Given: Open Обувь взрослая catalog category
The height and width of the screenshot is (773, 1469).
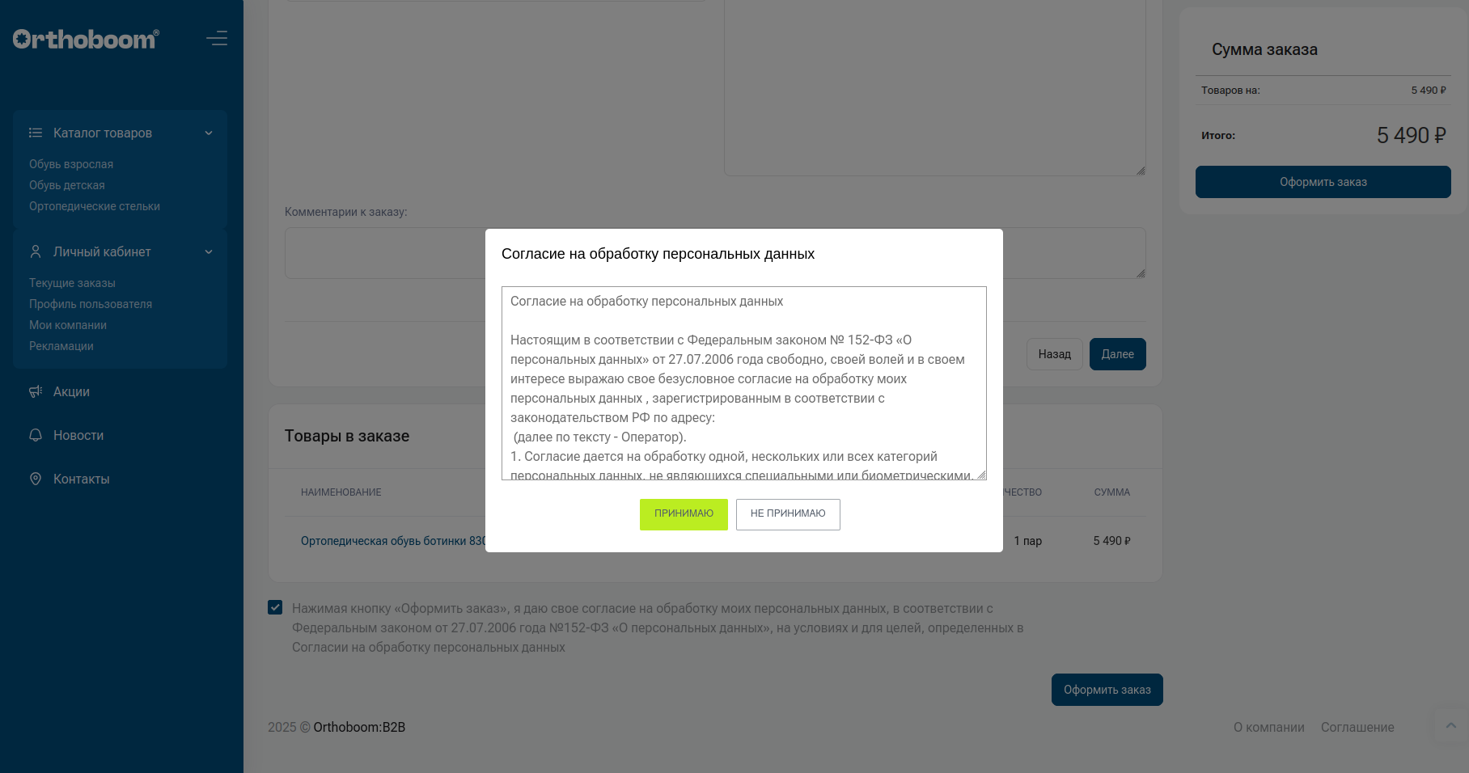Looking at the screenshot, I should [71, 164].
